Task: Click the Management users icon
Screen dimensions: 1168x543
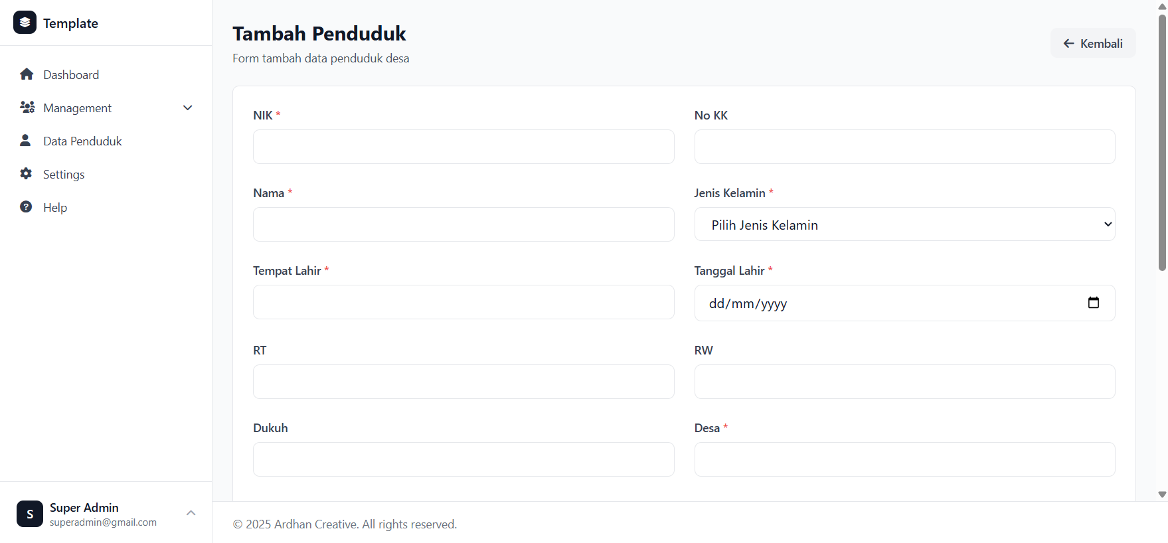Action: 27,107
